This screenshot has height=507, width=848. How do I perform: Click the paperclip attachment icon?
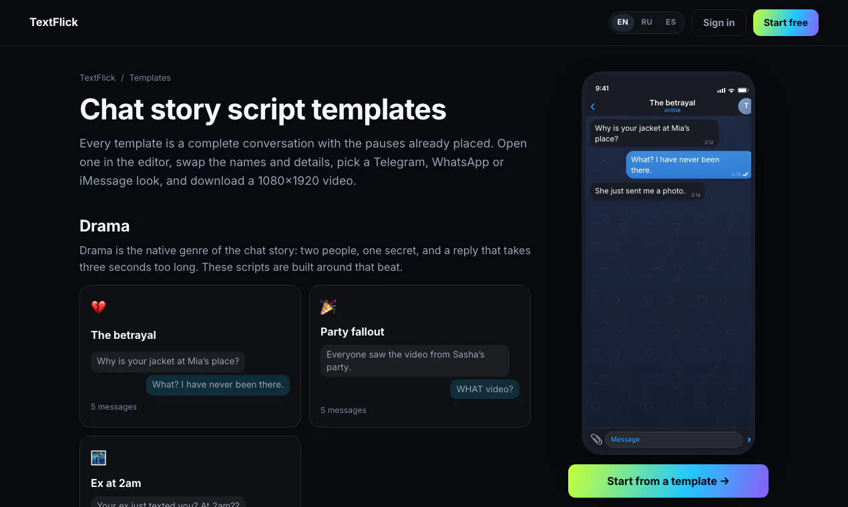click(596, 439)
